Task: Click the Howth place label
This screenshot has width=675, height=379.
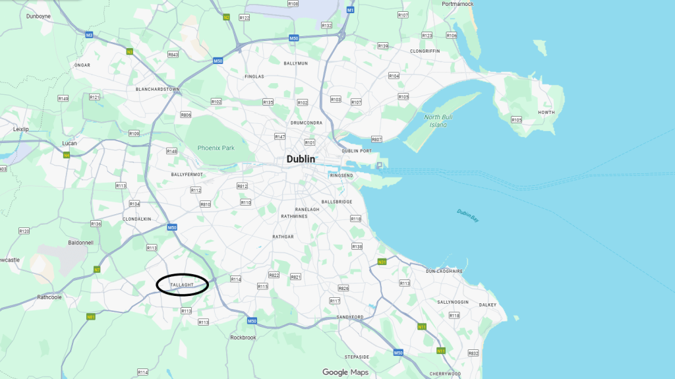Action: [x=546, y=113]
